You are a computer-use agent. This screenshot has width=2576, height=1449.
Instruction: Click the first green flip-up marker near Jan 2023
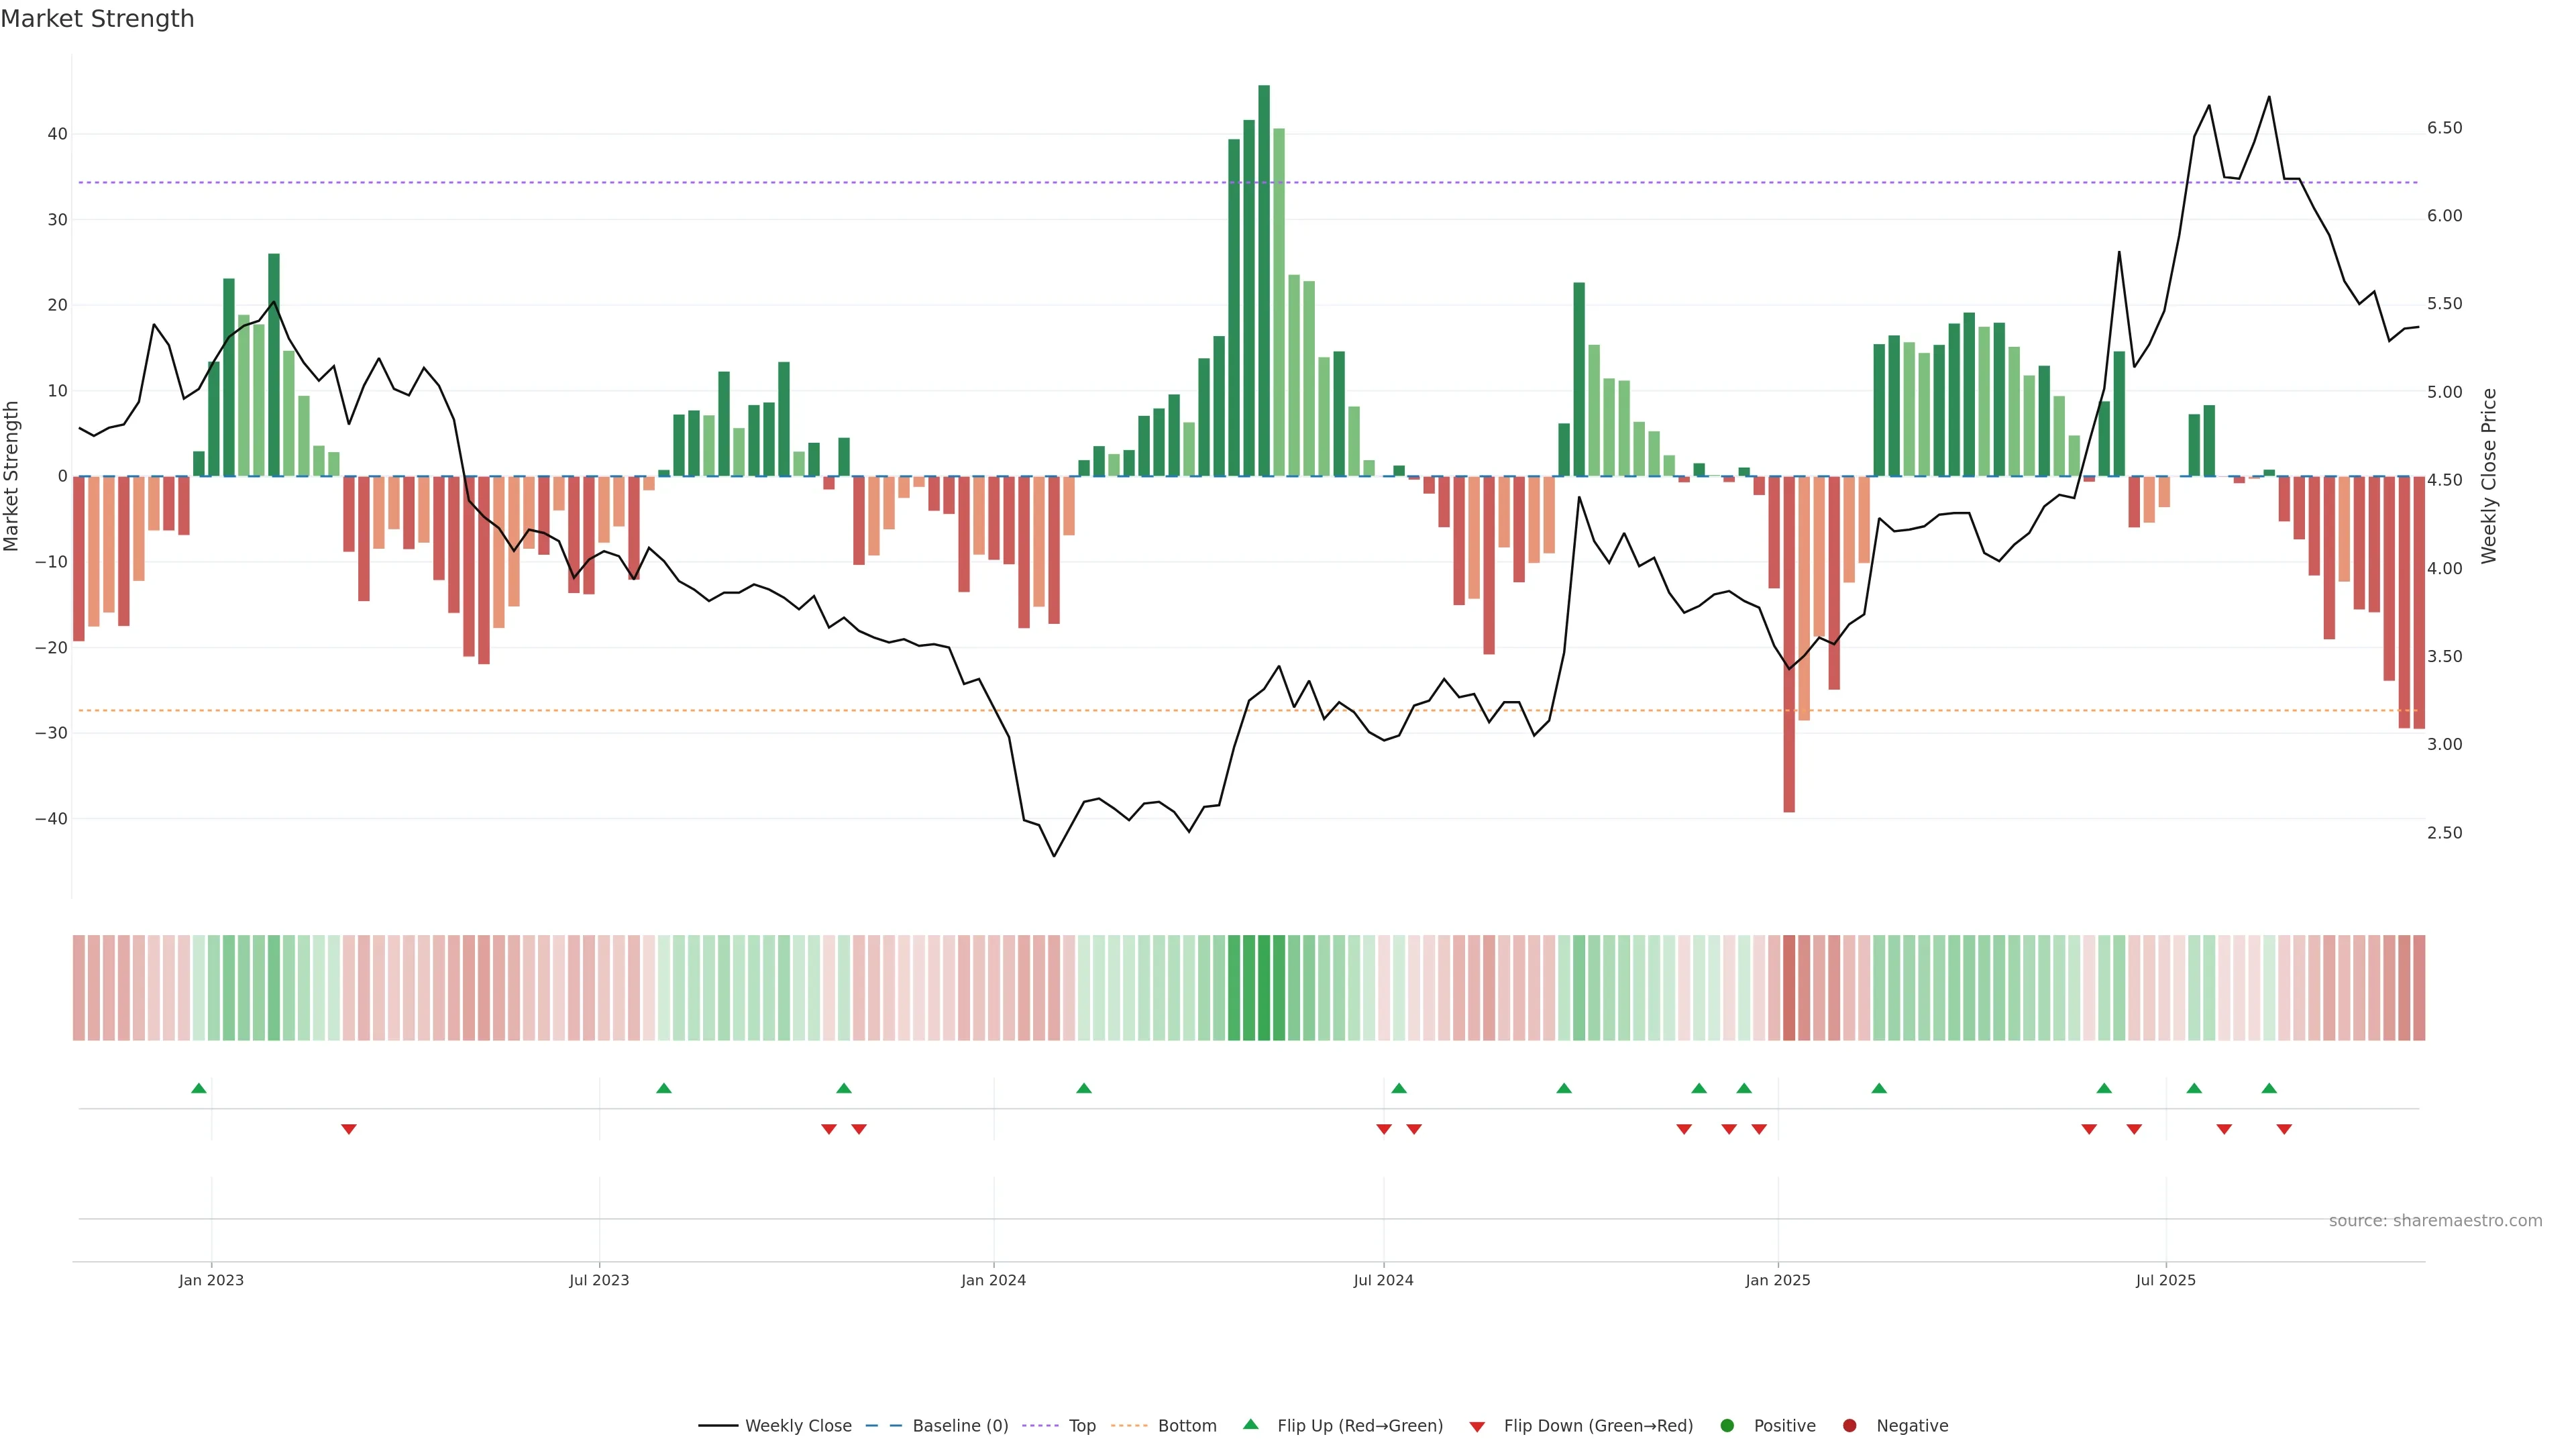199,1088
